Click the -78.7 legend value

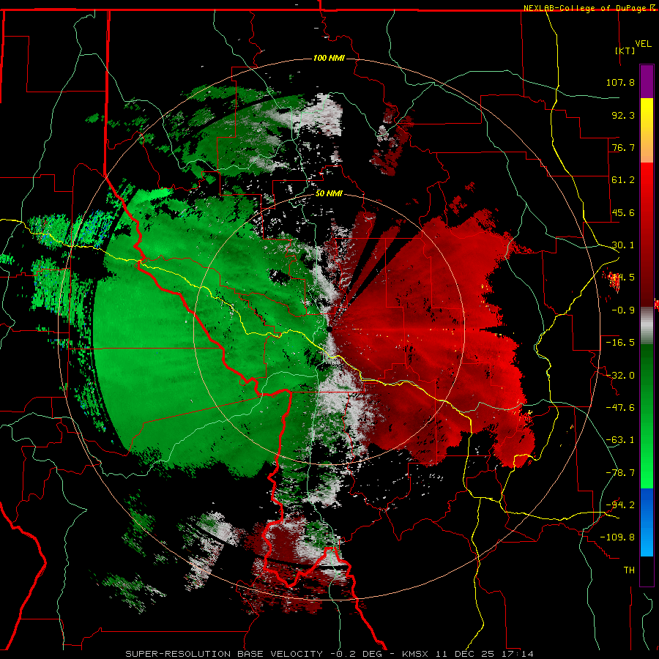click(x=620, y=473)
